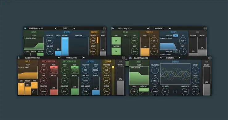Select POST mode in Pitch Shifter B
Image resolution: width=228 pixels, height=120 pixels.
tap(75, 72)
